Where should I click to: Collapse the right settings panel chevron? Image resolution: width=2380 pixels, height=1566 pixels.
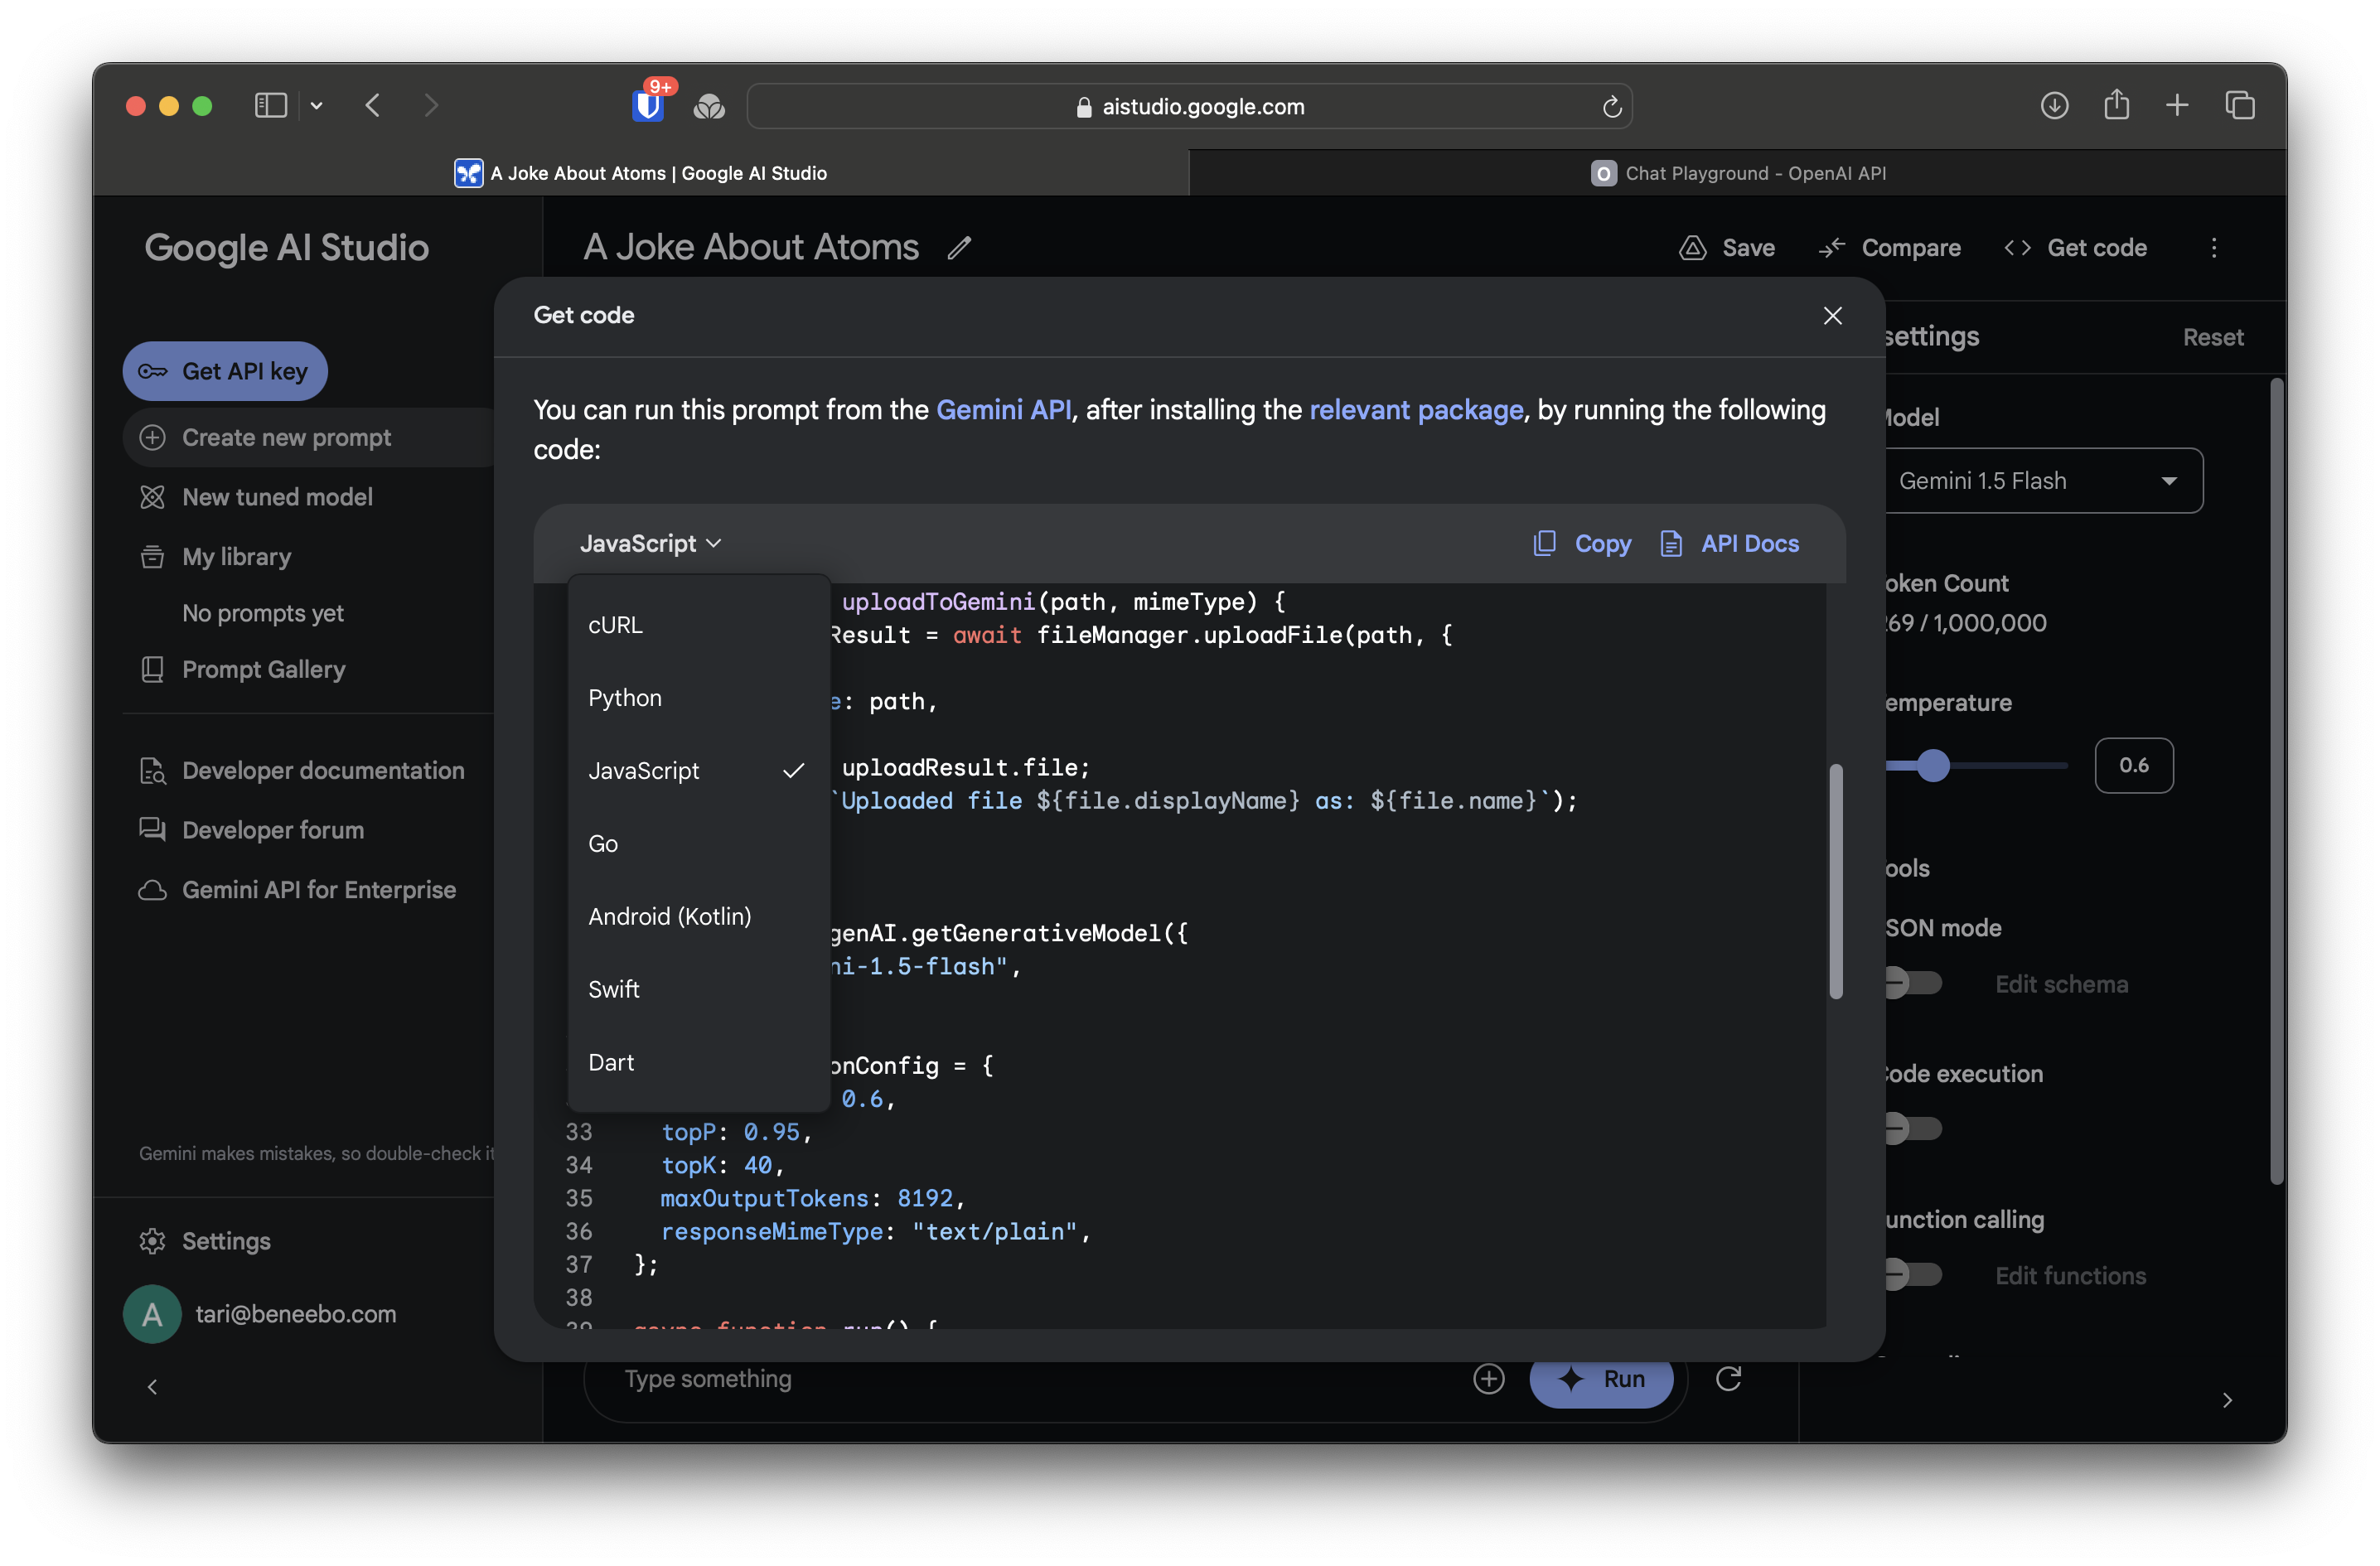pos(2227,1400)
